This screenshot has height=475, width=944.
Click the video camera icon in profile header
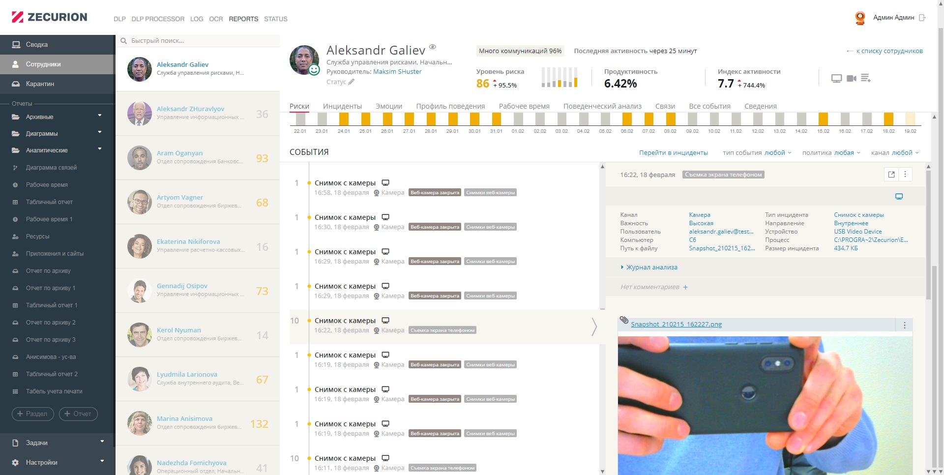click(x=852, y=78)
